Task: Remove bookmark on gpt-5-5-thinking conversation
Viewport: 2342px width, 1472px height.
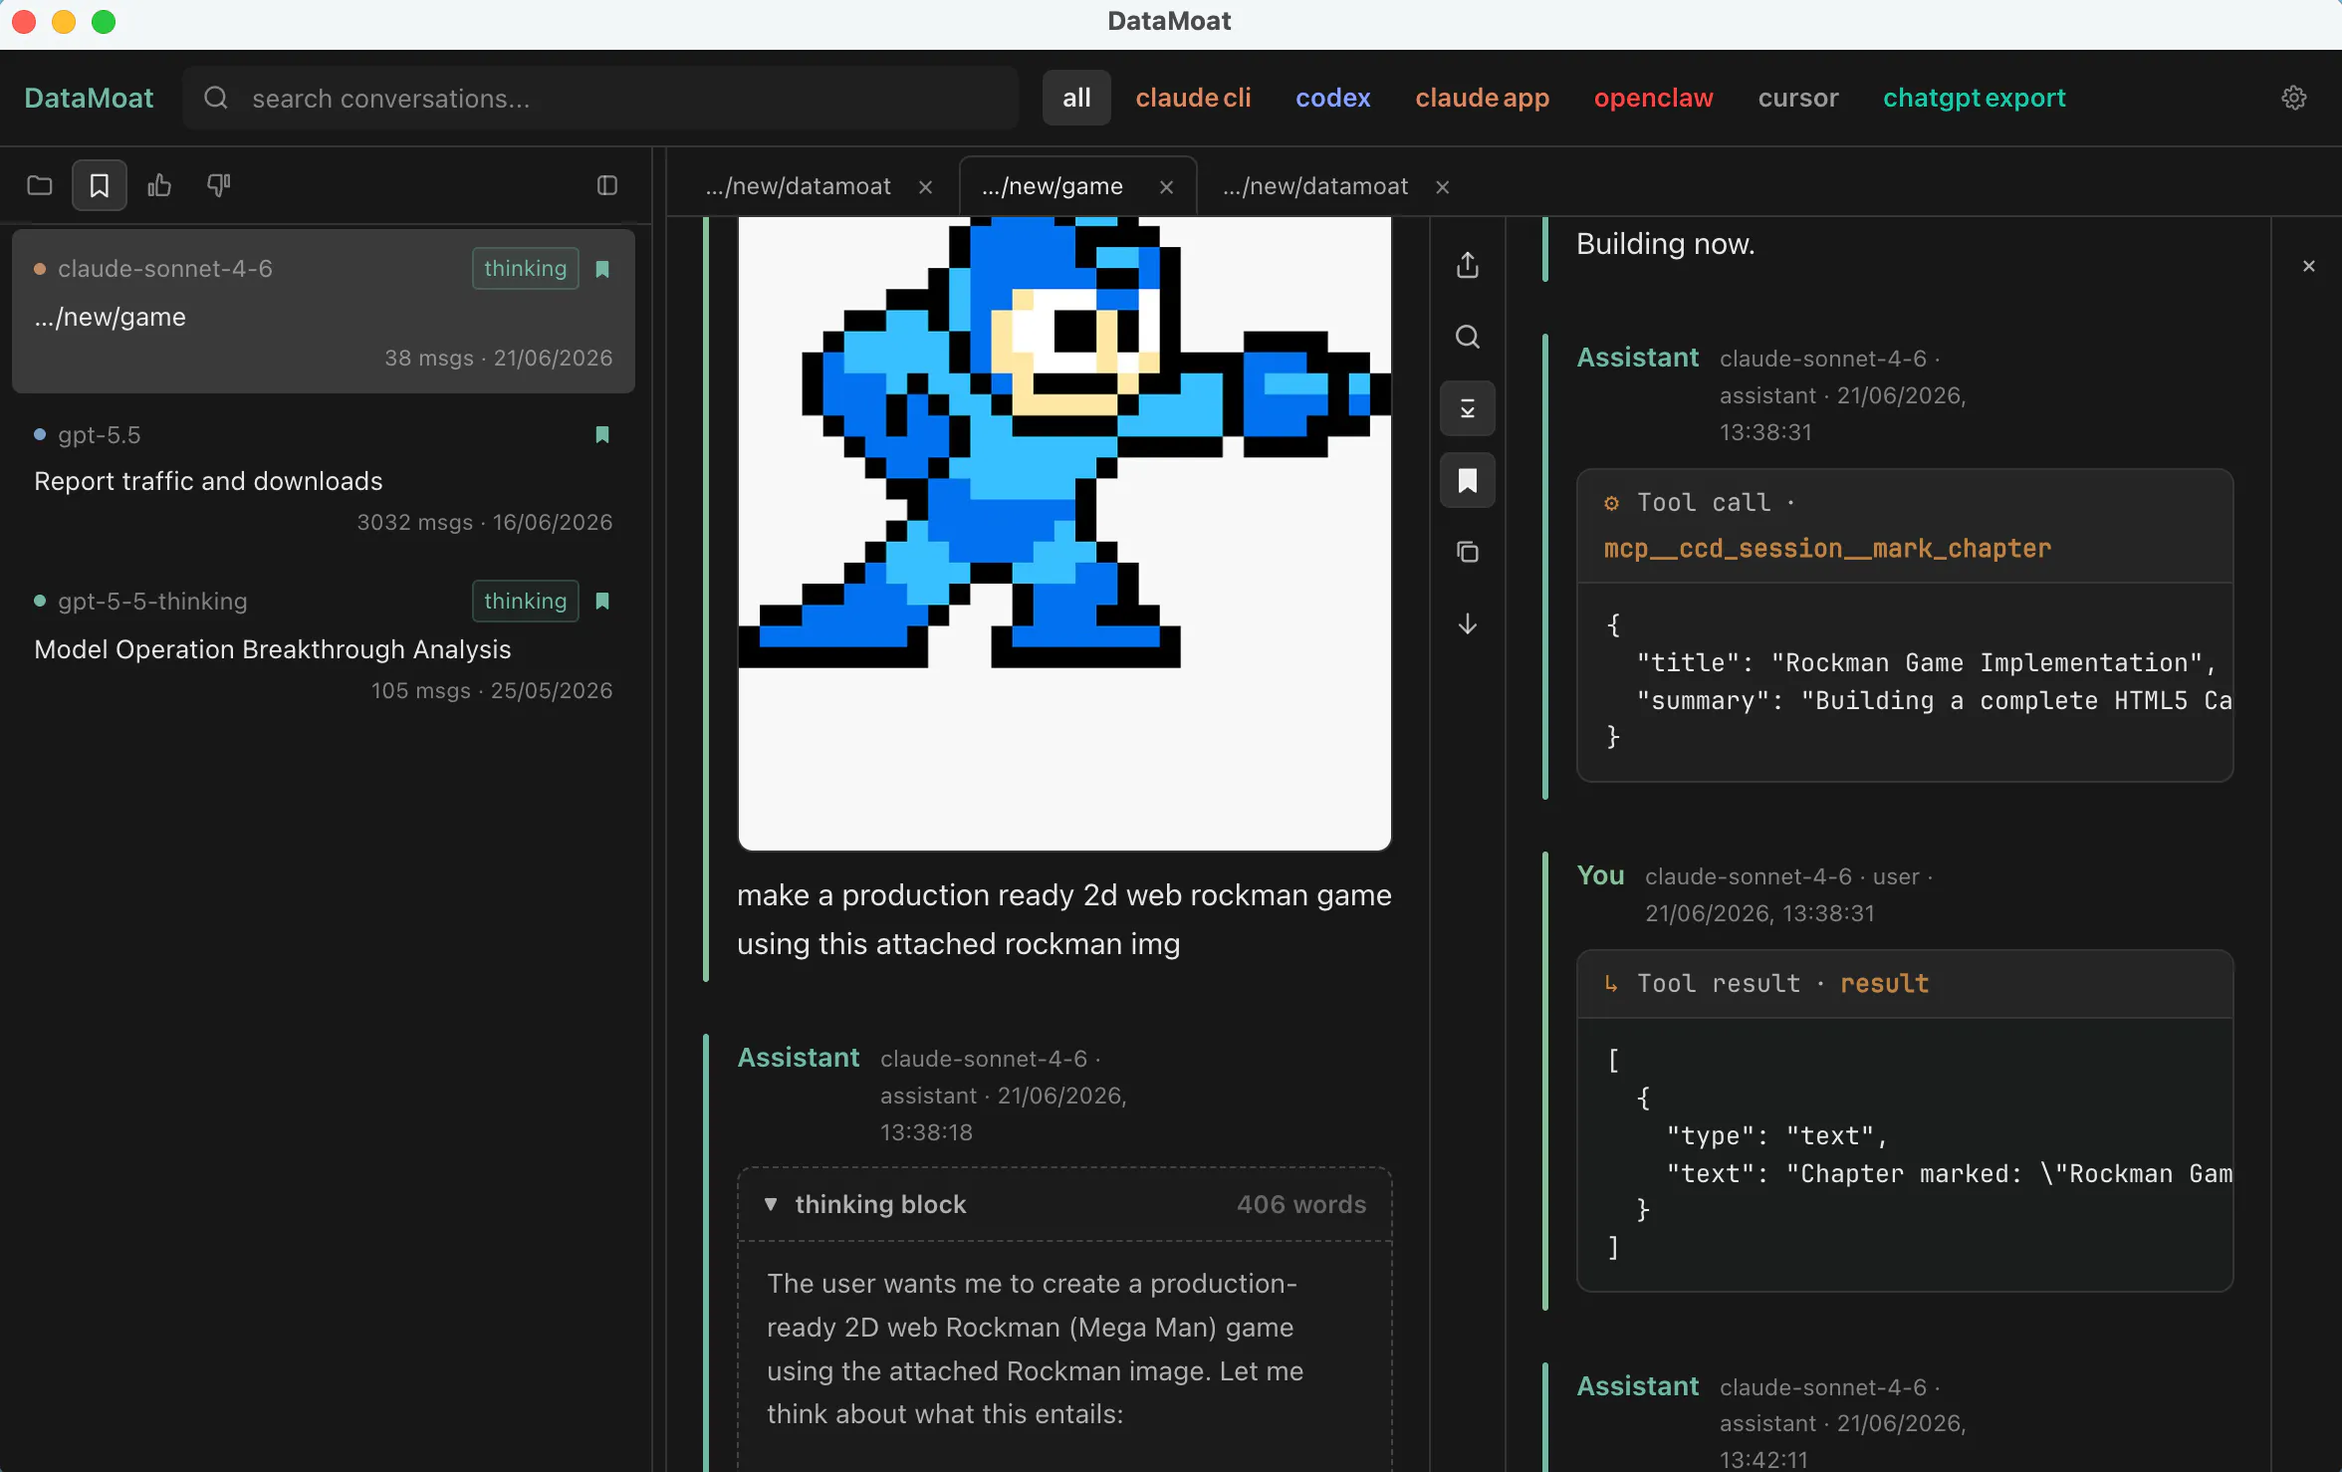Action: (602, 601)
